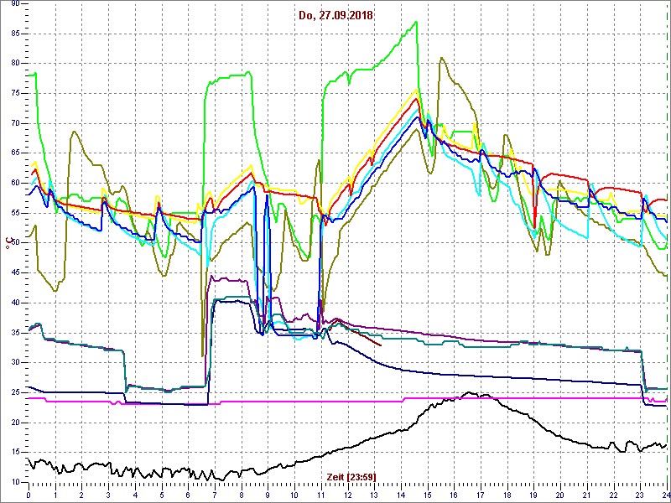Select the 75 label on temperature axis

pos(14,93)
